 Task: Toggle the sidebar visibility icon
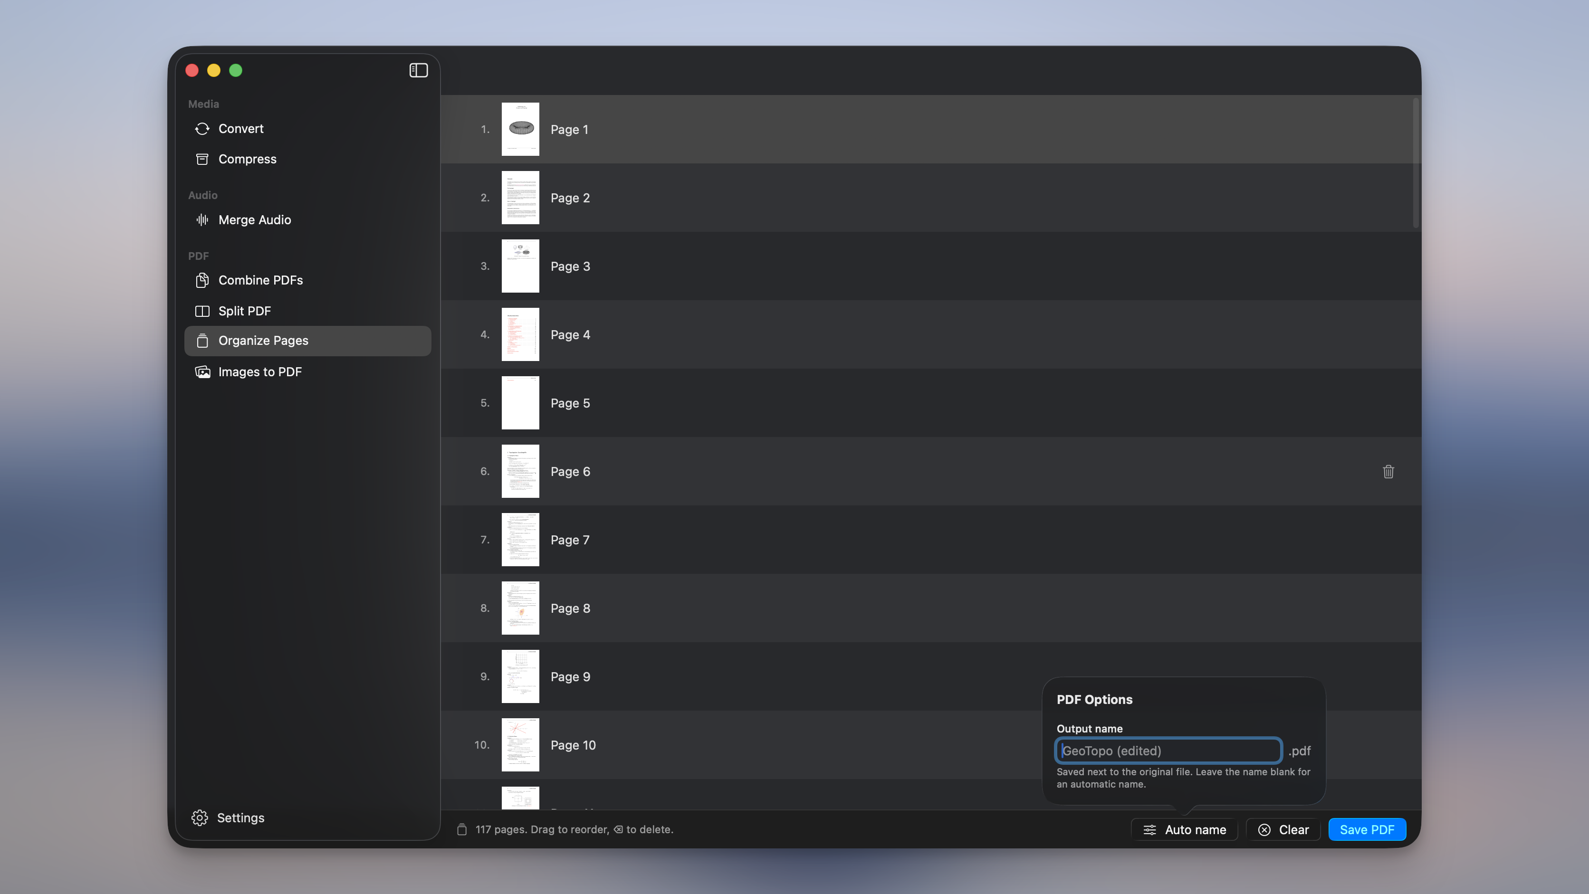coord(418,70)
